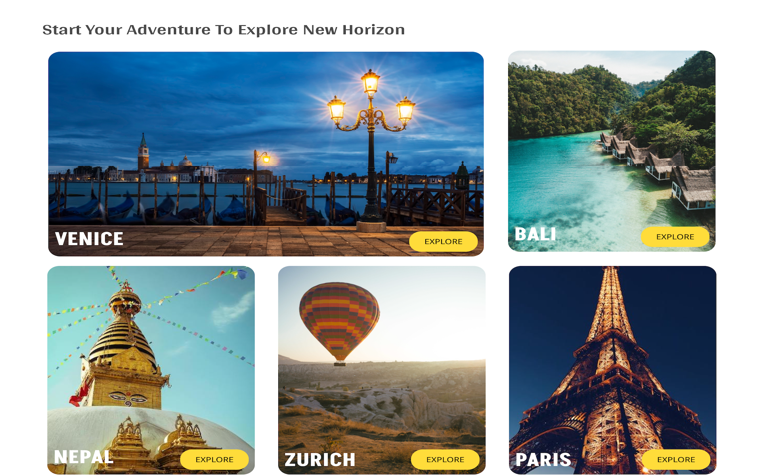Image resolution: width=765 pixels, height=475 pixels.
Task: Click Explore on the Zurich card
Action: 445,460
